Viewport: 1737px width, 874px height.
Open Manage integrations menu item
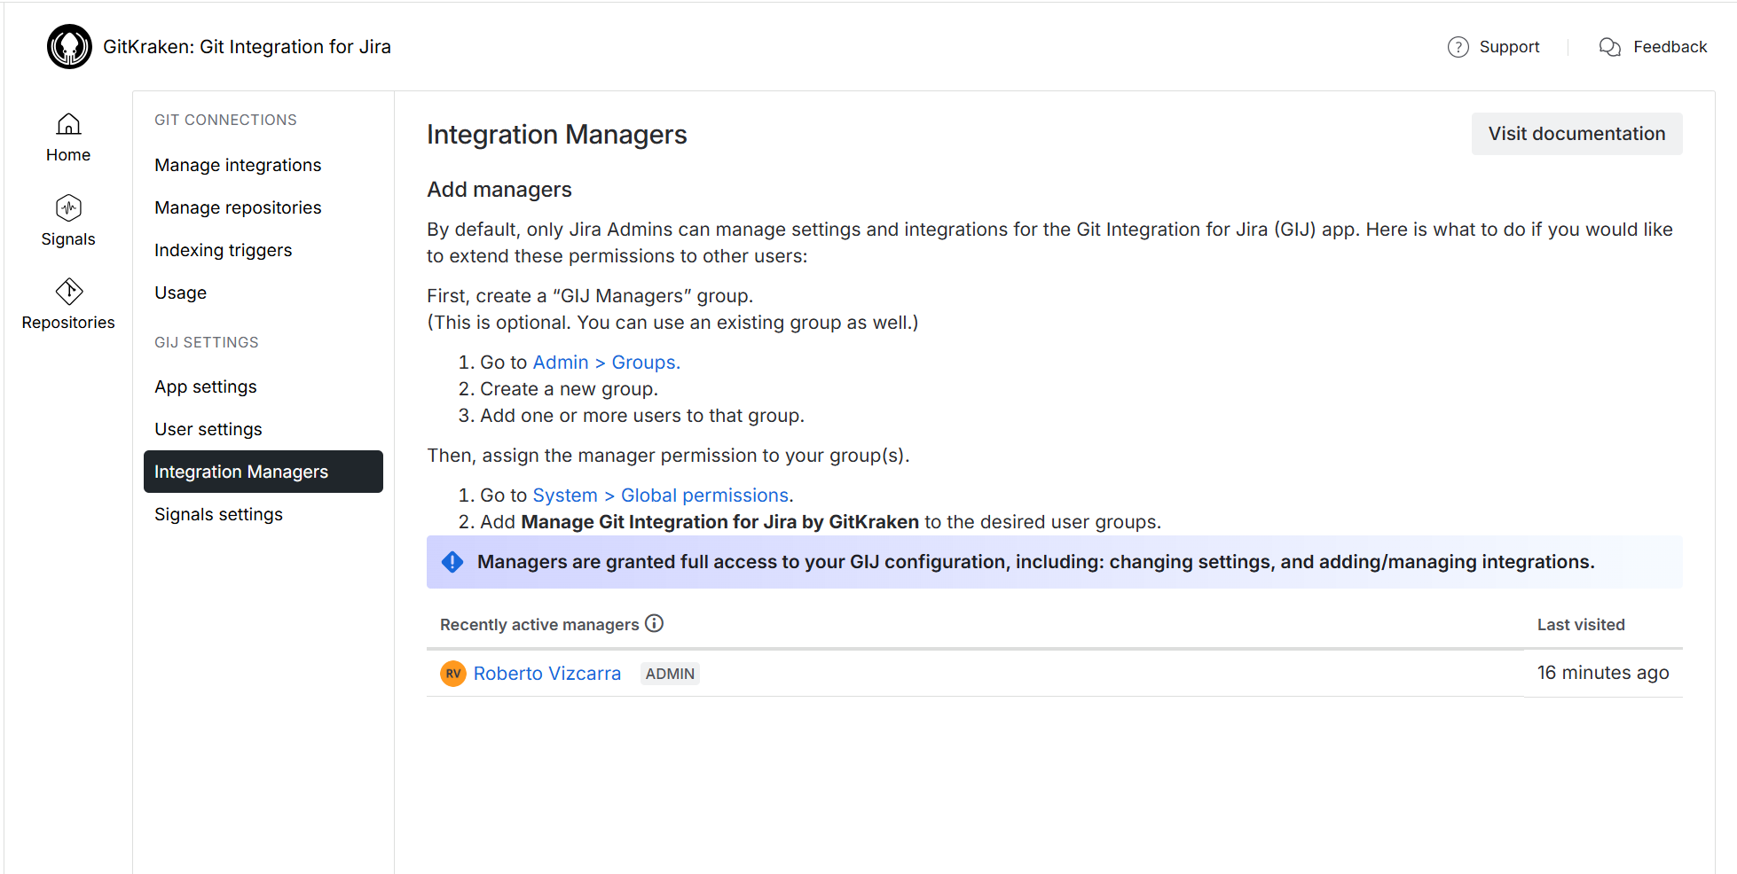(238, 165)
